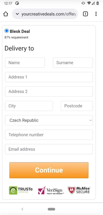The image size is (103, 215).
Task: Click into the Address 2 field
Action: (x=49, y=92)
